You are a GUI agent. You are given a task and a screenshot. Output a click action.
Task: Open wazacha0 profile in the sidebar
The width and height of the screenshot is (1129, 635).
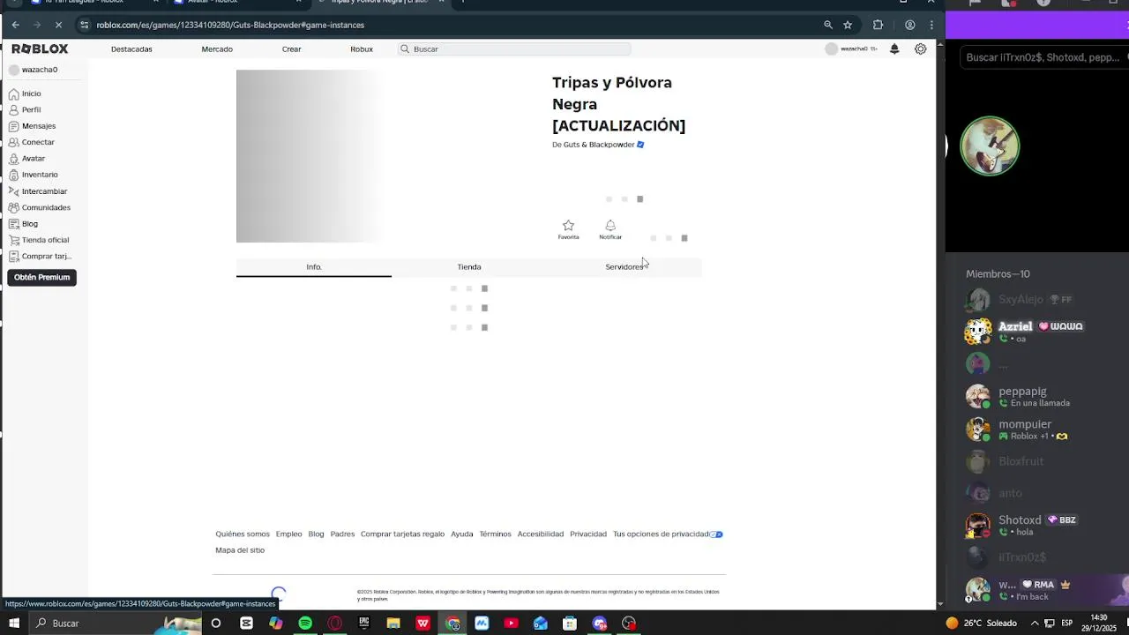pyautogui.click(x=34, y=70)
